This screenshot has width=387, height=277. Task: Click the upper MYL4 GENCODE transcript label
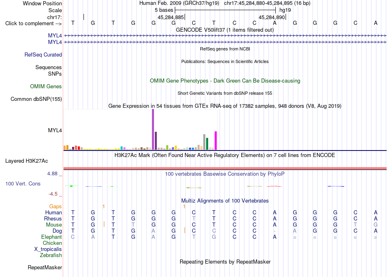(55, 36)
